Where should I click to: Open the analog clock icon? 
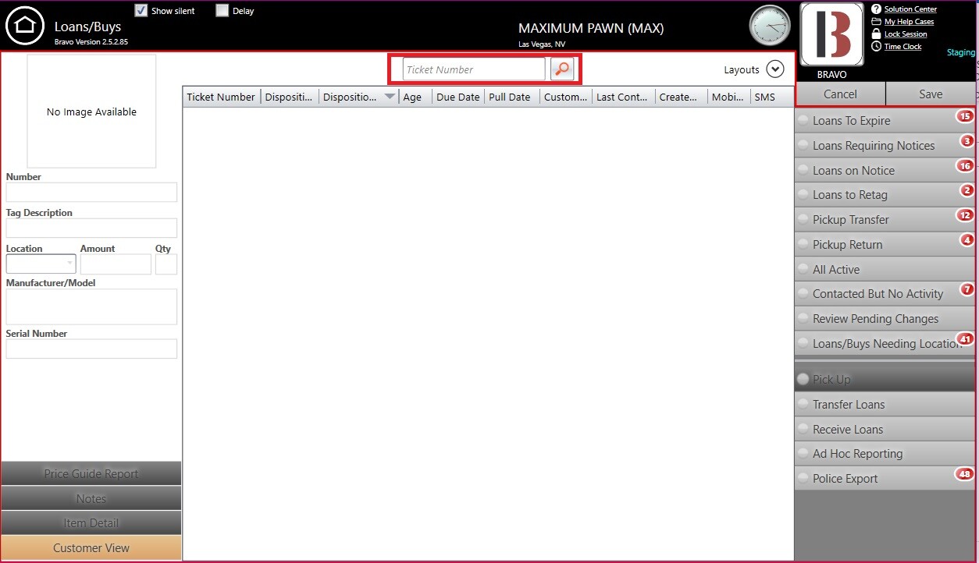[770, 26]
